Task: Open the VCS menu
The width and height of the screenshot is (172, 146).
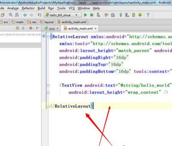Action: (71, 8)
